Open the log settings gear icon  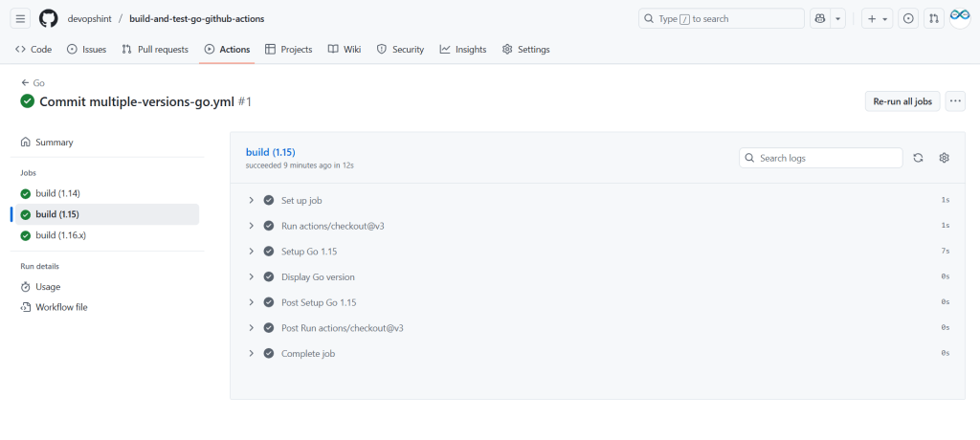[x=945, y=158]
